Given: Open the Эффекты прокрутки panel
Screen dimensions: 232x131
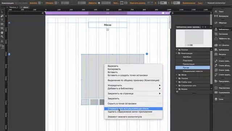Looking at the screenshot, I should click(222, 39).
